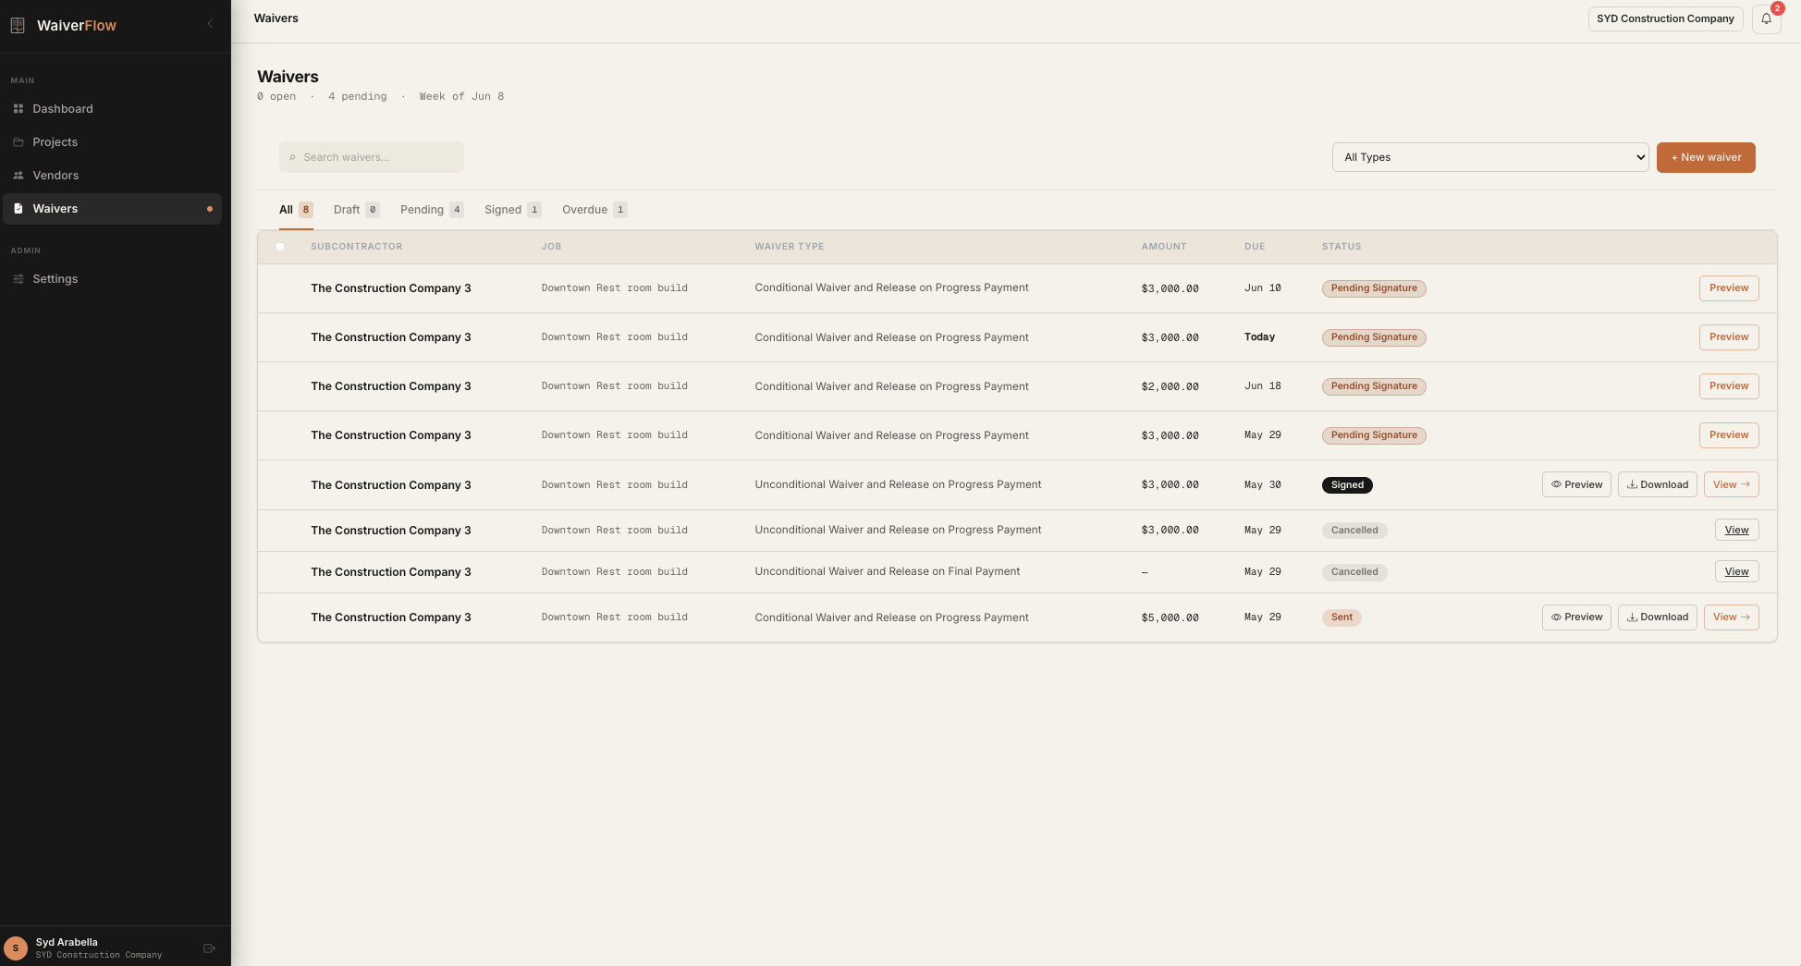View the cancelled $3,000.00 waiver

(x=1736, y=531)
